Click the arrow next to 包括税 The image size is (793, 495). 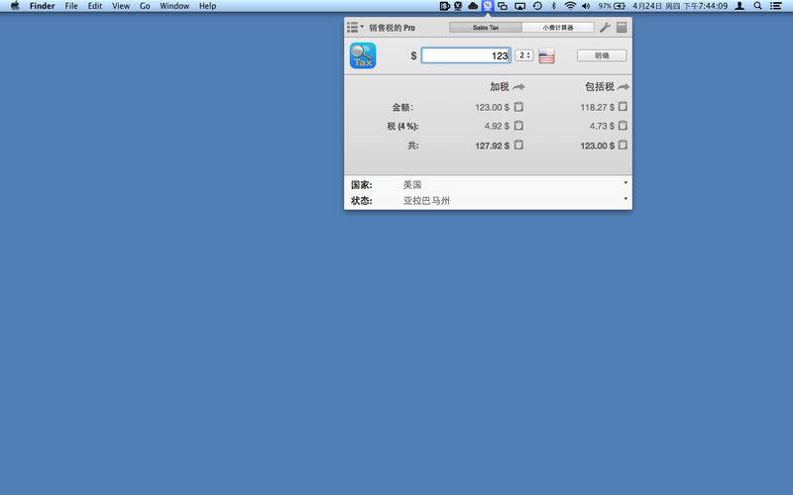point(623,87)
